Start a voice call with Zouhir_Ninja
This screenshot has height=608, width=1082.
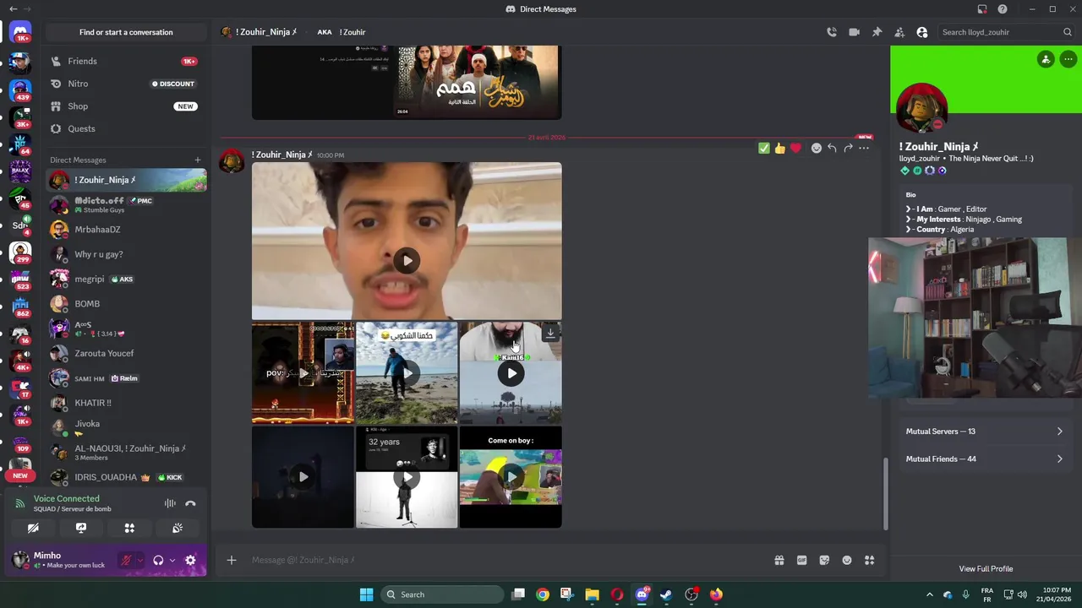[832, 32]
